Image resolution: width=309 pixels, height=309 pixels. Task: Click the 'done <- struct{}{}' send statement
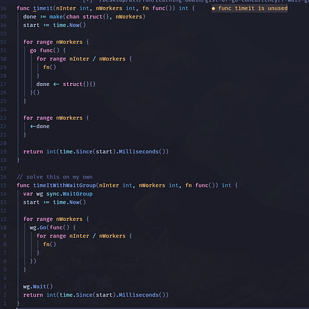(x=66, y=84)
